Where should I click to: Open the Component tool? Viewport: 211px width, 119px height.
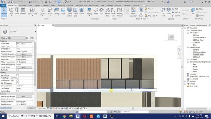(x=32, y=11)
